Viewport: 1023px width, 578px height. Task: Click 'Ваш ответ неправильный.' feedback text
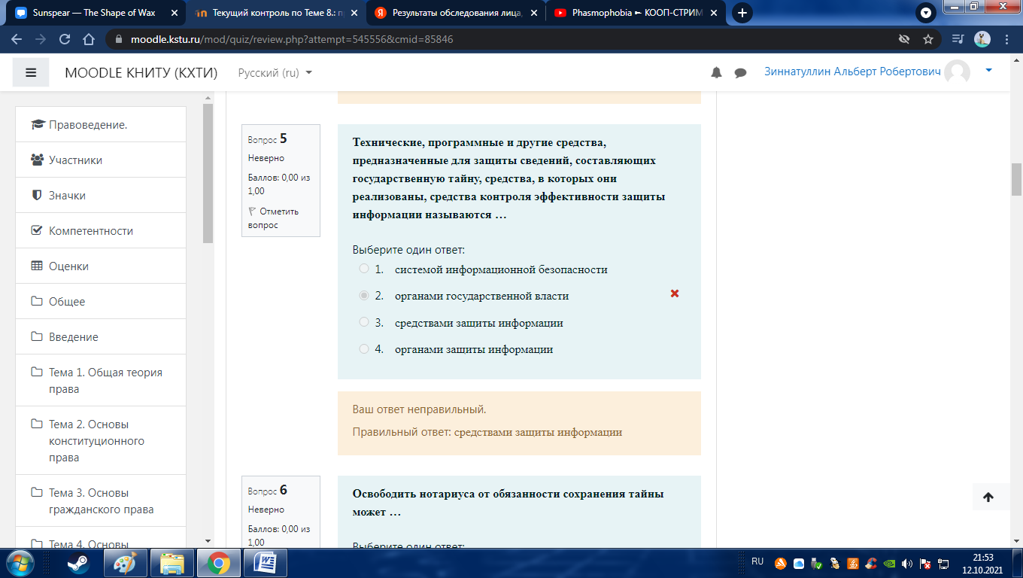click(419, 409)
